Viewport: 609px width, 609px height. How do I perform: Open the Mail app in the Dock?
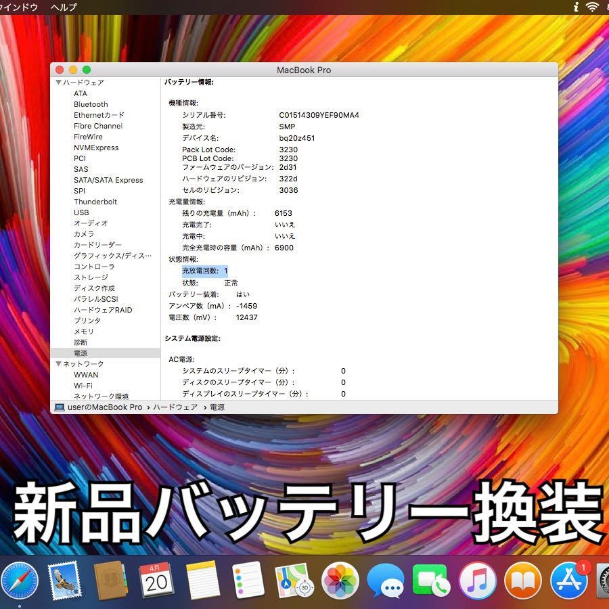tap(64, 581)
